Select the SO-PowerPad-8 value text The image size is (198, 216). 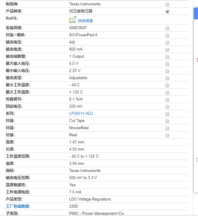pyautogui.click(x=83, y=35)
